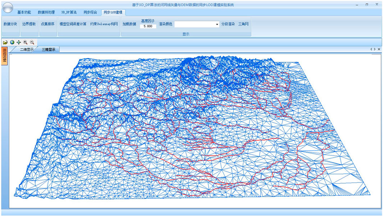The image size is (383, 216).
Task: Activate the zoom out magnifier icon
Action: [32, 42]
